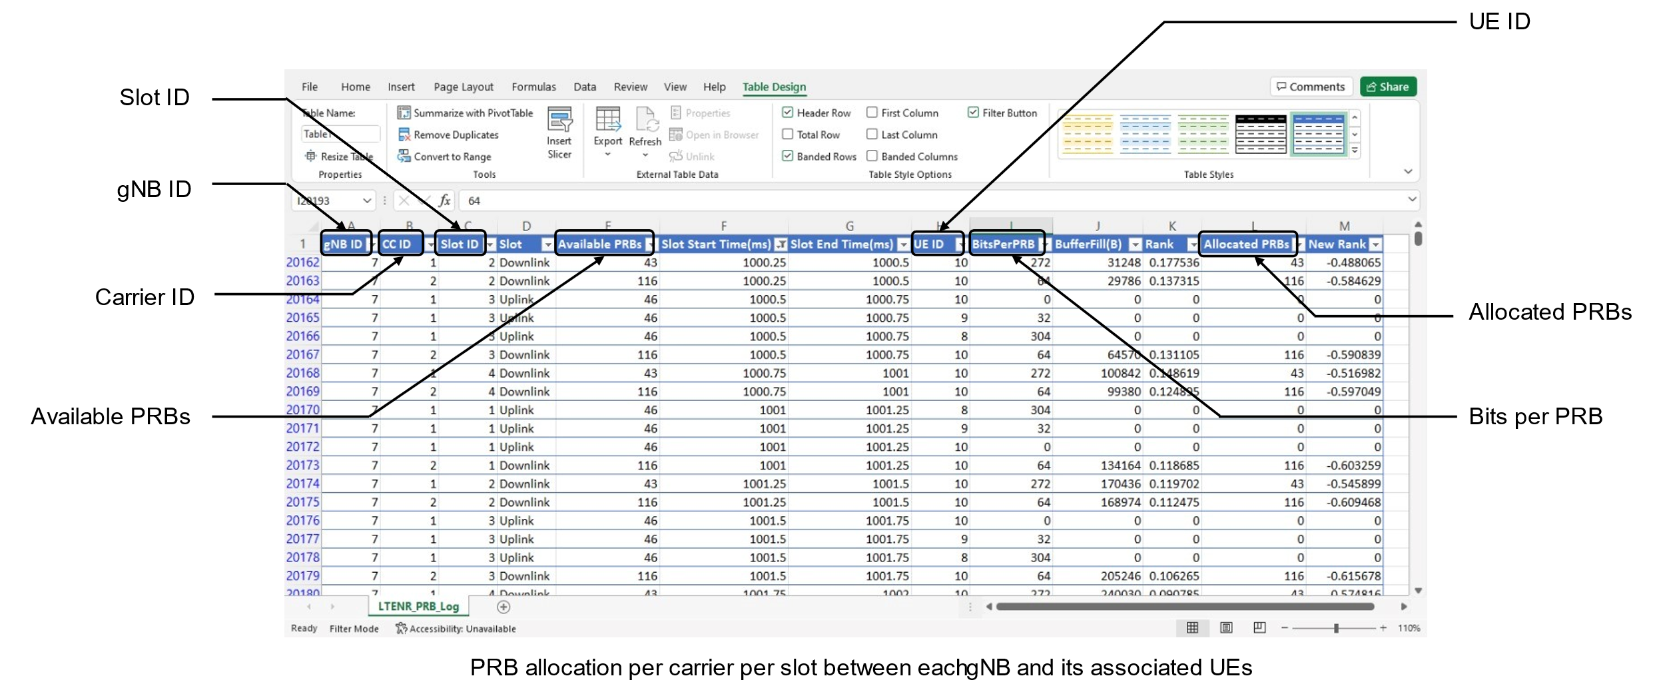Toggle the Banded Rows checkbox

tap(787, 156)
